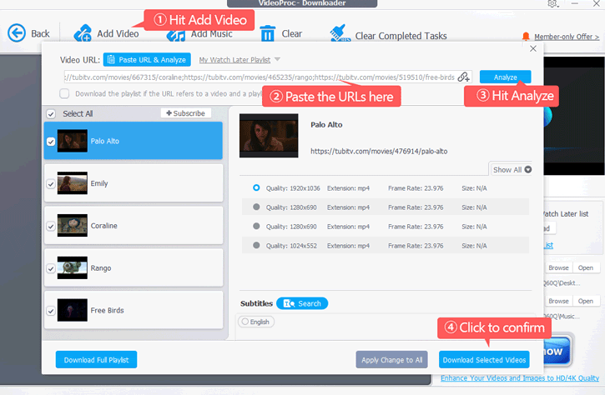The image size is (605, 395).
Task: Select Emily thumbnail in list
Action: [x=72, y=183]
